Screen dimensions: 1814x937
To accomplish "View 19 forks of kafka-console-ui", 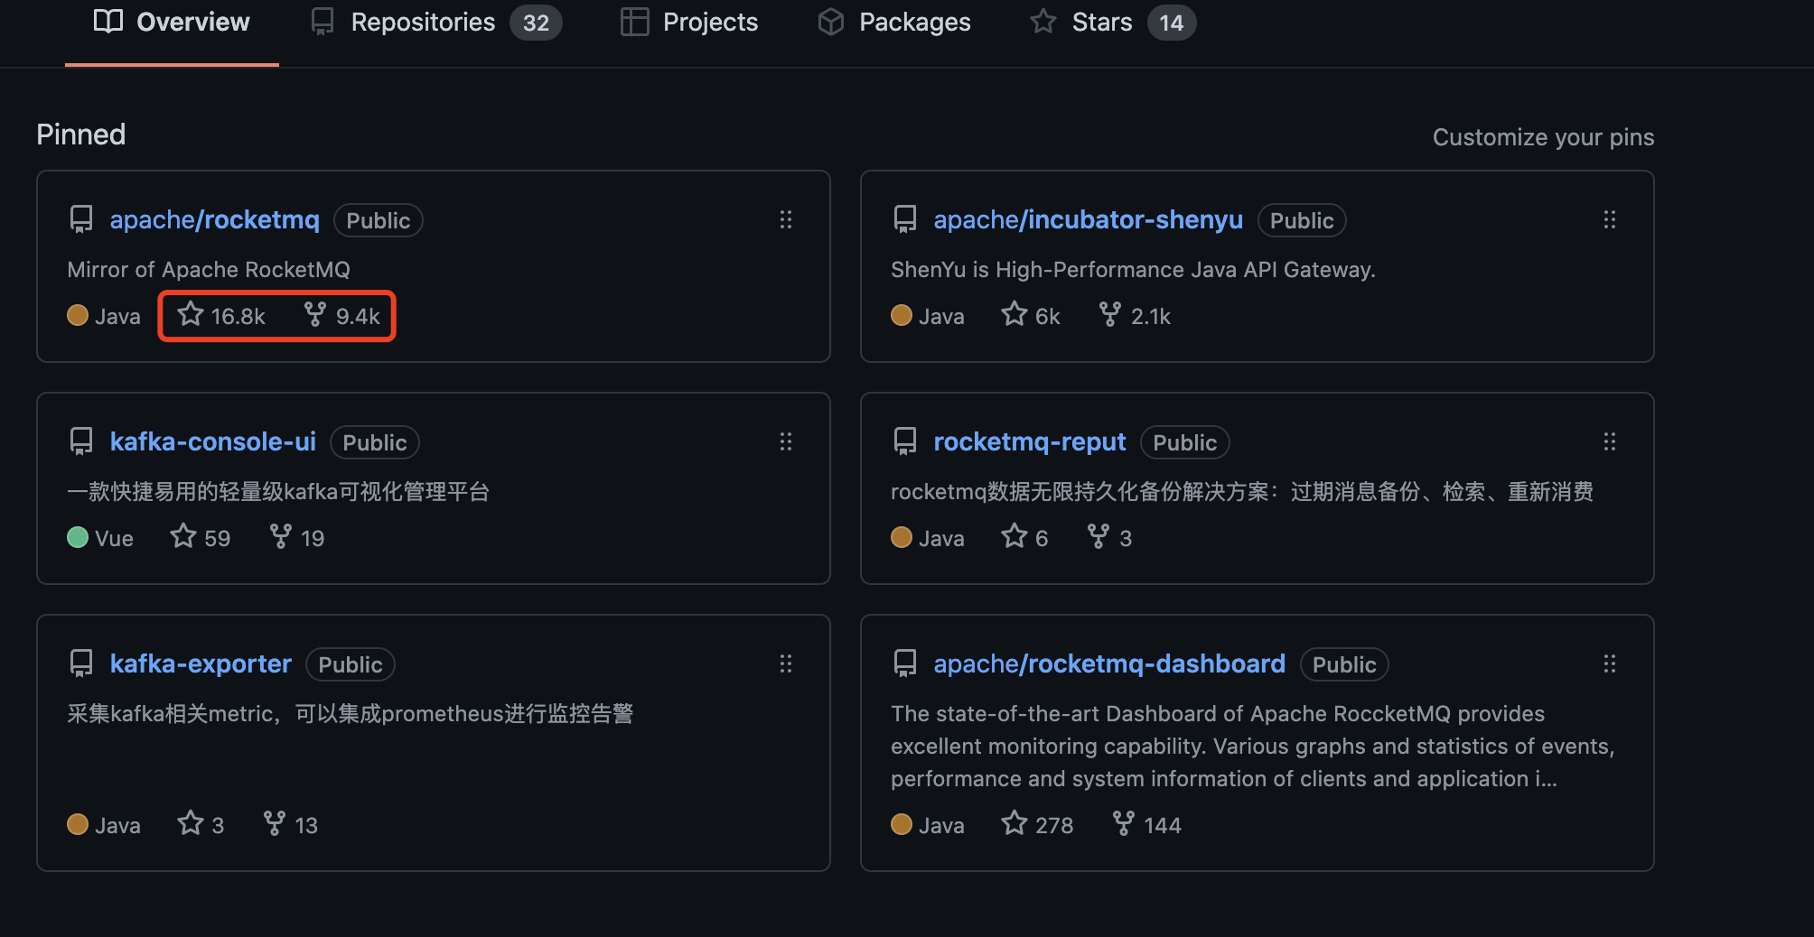I will (x=297, y=537).
